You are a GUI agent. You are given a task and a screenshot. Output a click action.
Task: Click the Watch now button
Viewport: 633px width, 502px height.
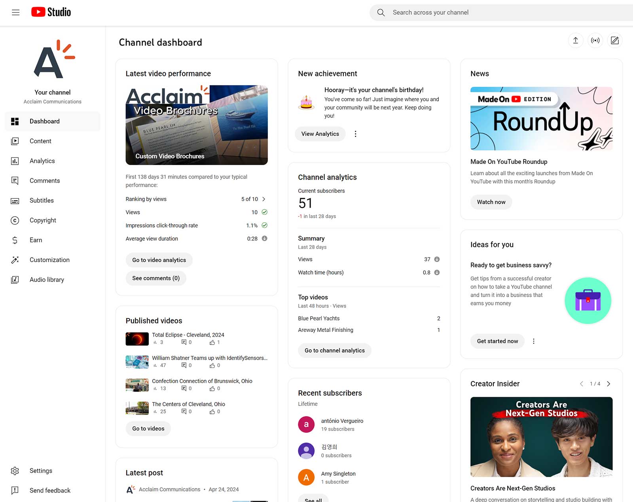click(491, 202)
